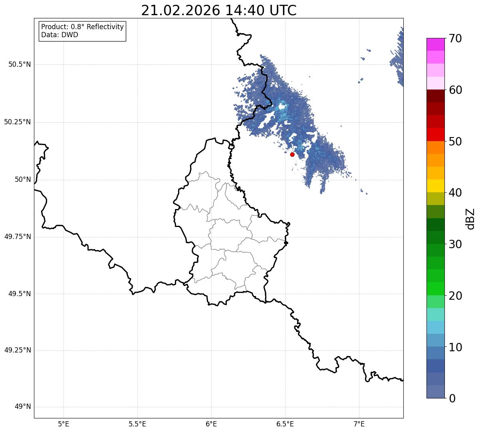The height and width of the screenshot is (432, 480).
Task: Click the Product: 0.8° Reflectivity label
Action: 83,27
